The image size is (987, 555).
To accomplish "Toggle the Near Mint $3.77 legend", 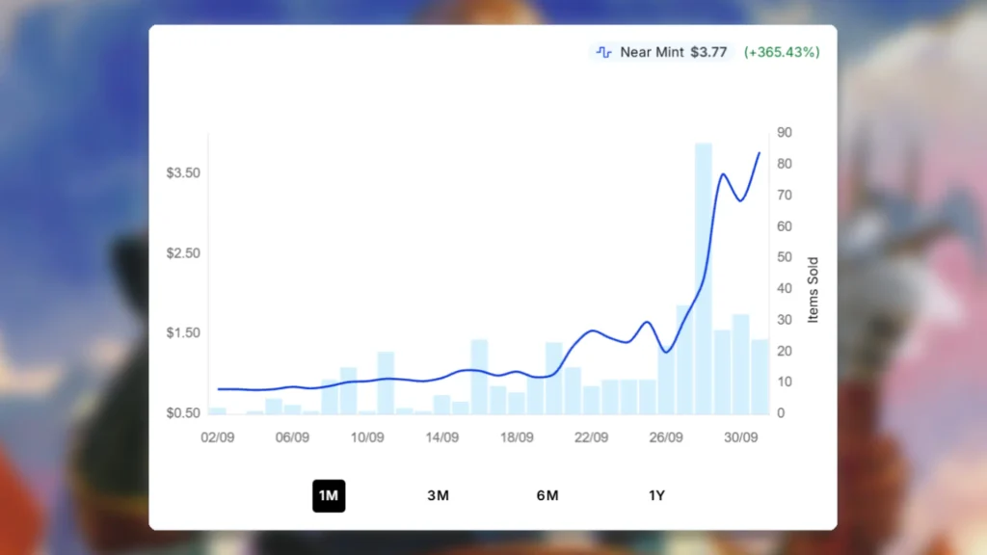I will [x=661, y=52].
